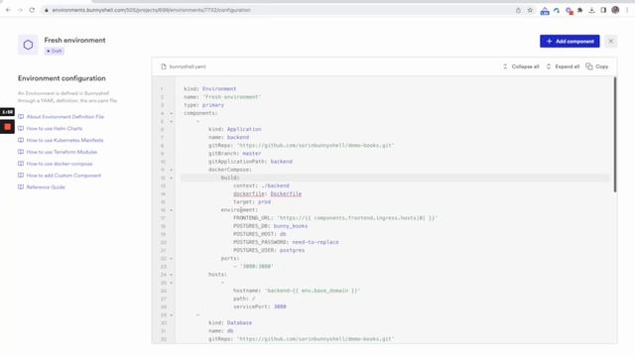Open the blue extension icon with a badge
This screenshot has width=635, height=357.
(x=545, y=11)
